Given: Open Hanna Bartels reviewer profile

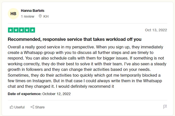Looking at the screenshot, I should 33,11.
